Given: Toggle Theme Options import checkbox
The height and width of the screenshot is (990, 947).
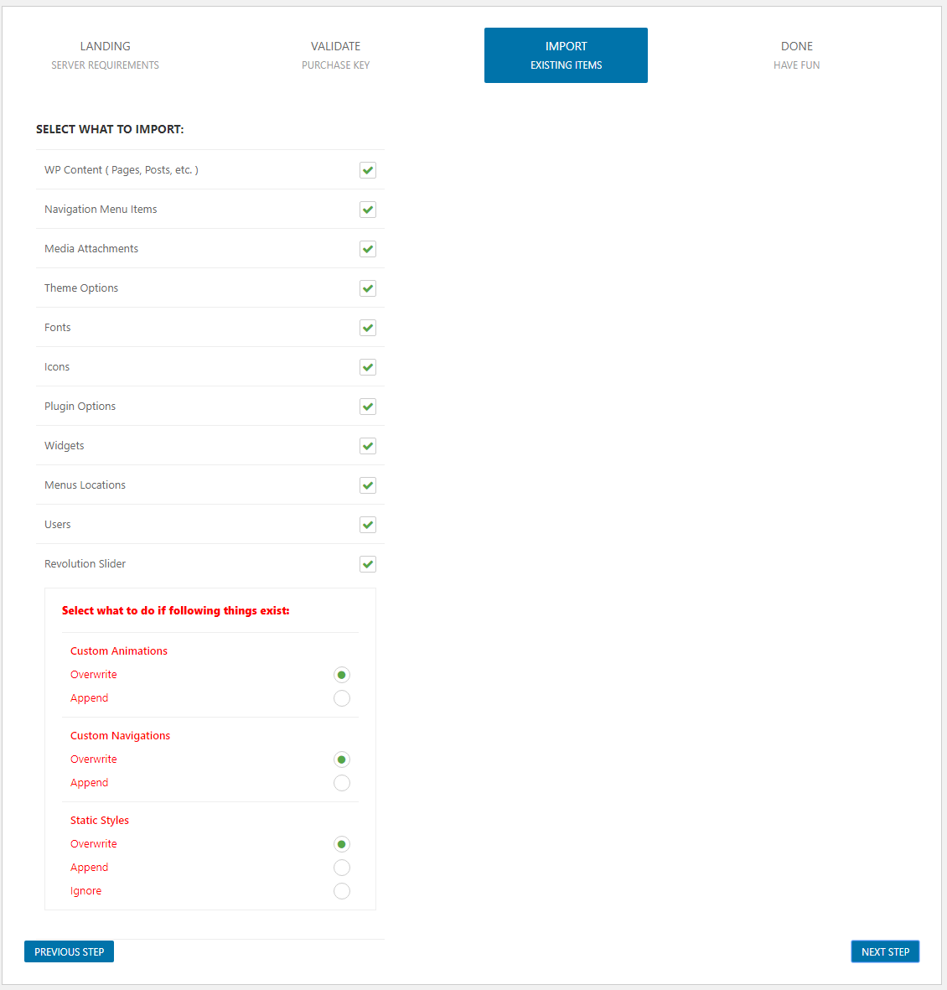Looking at the screenshot, I should pos(367,288).
